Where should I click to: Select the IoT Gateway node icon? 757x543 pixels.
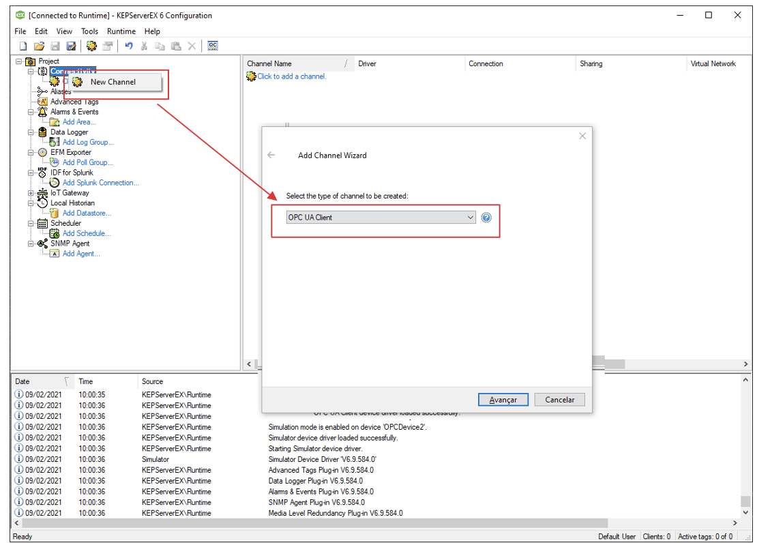(42, 193)
